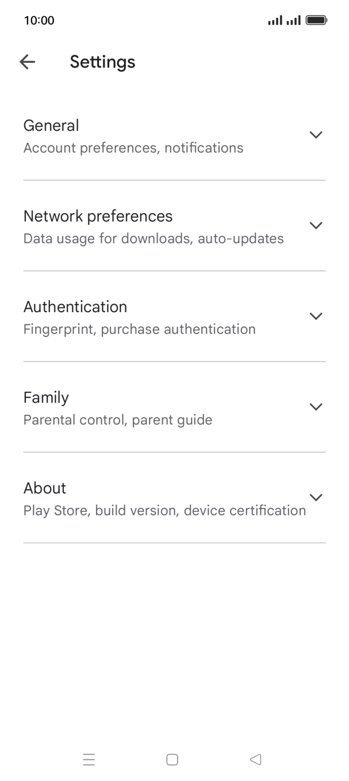Tap 'Parental control, parent guide' description
The image size is (349, 781).
tap(118, 420)
